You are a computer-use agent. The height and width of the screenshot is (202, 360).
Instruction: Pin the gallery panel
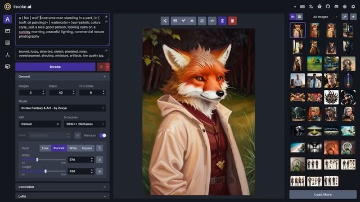353,17
